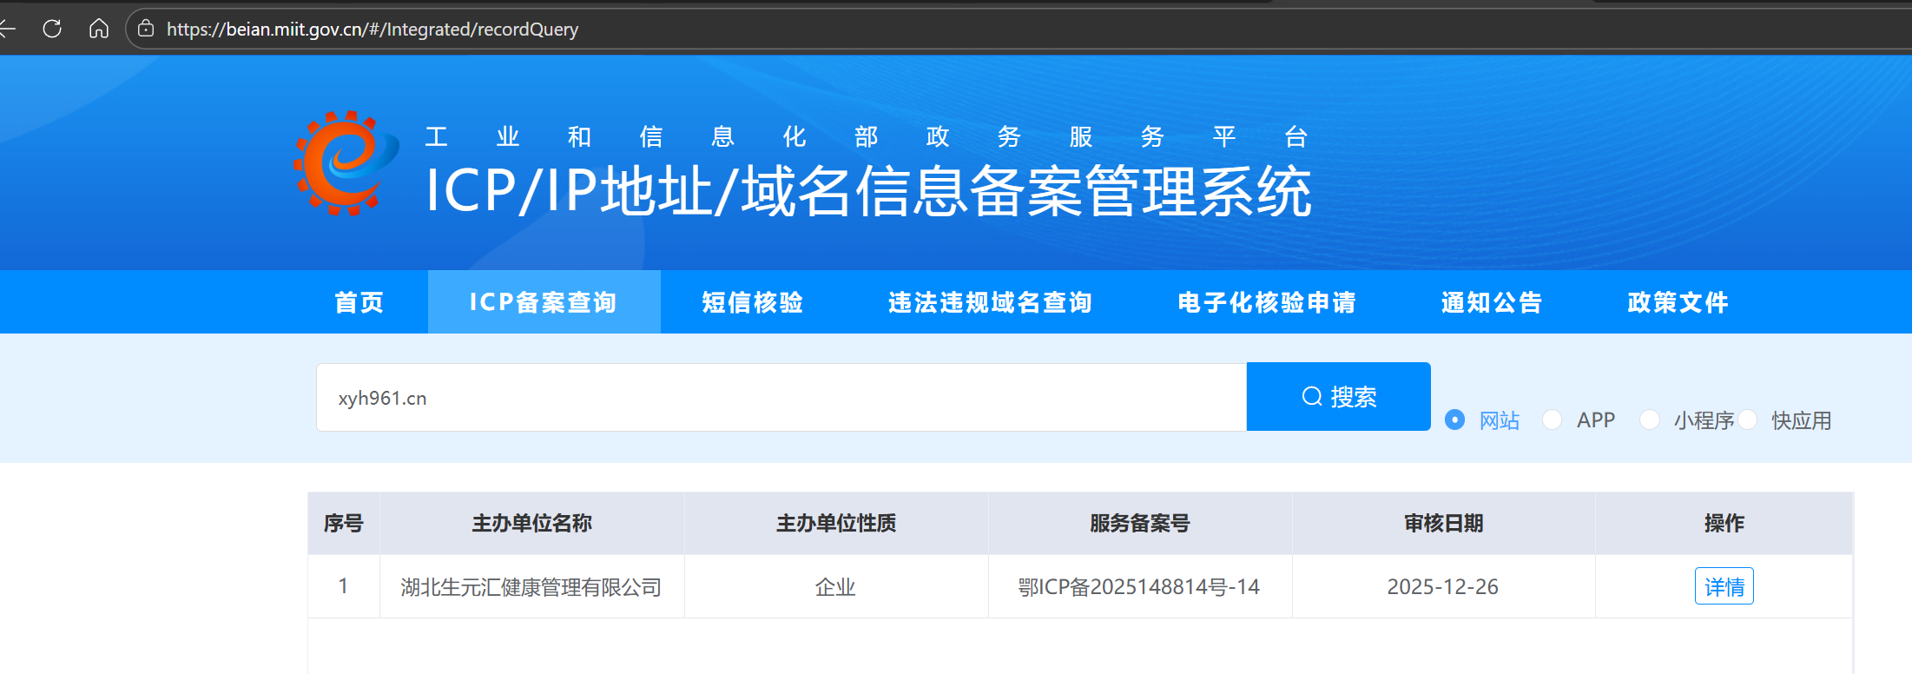
Task: Click the 服务备案号 column header
Action: pyautogui.click(x=1140, y=523)
